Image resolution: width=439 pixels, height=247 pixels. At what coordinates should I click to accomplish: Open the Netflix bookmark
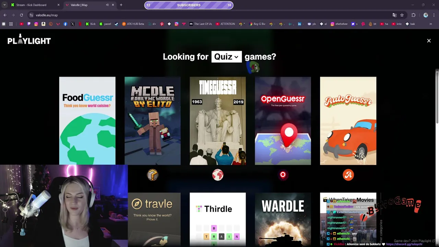(x=80, y=24)
